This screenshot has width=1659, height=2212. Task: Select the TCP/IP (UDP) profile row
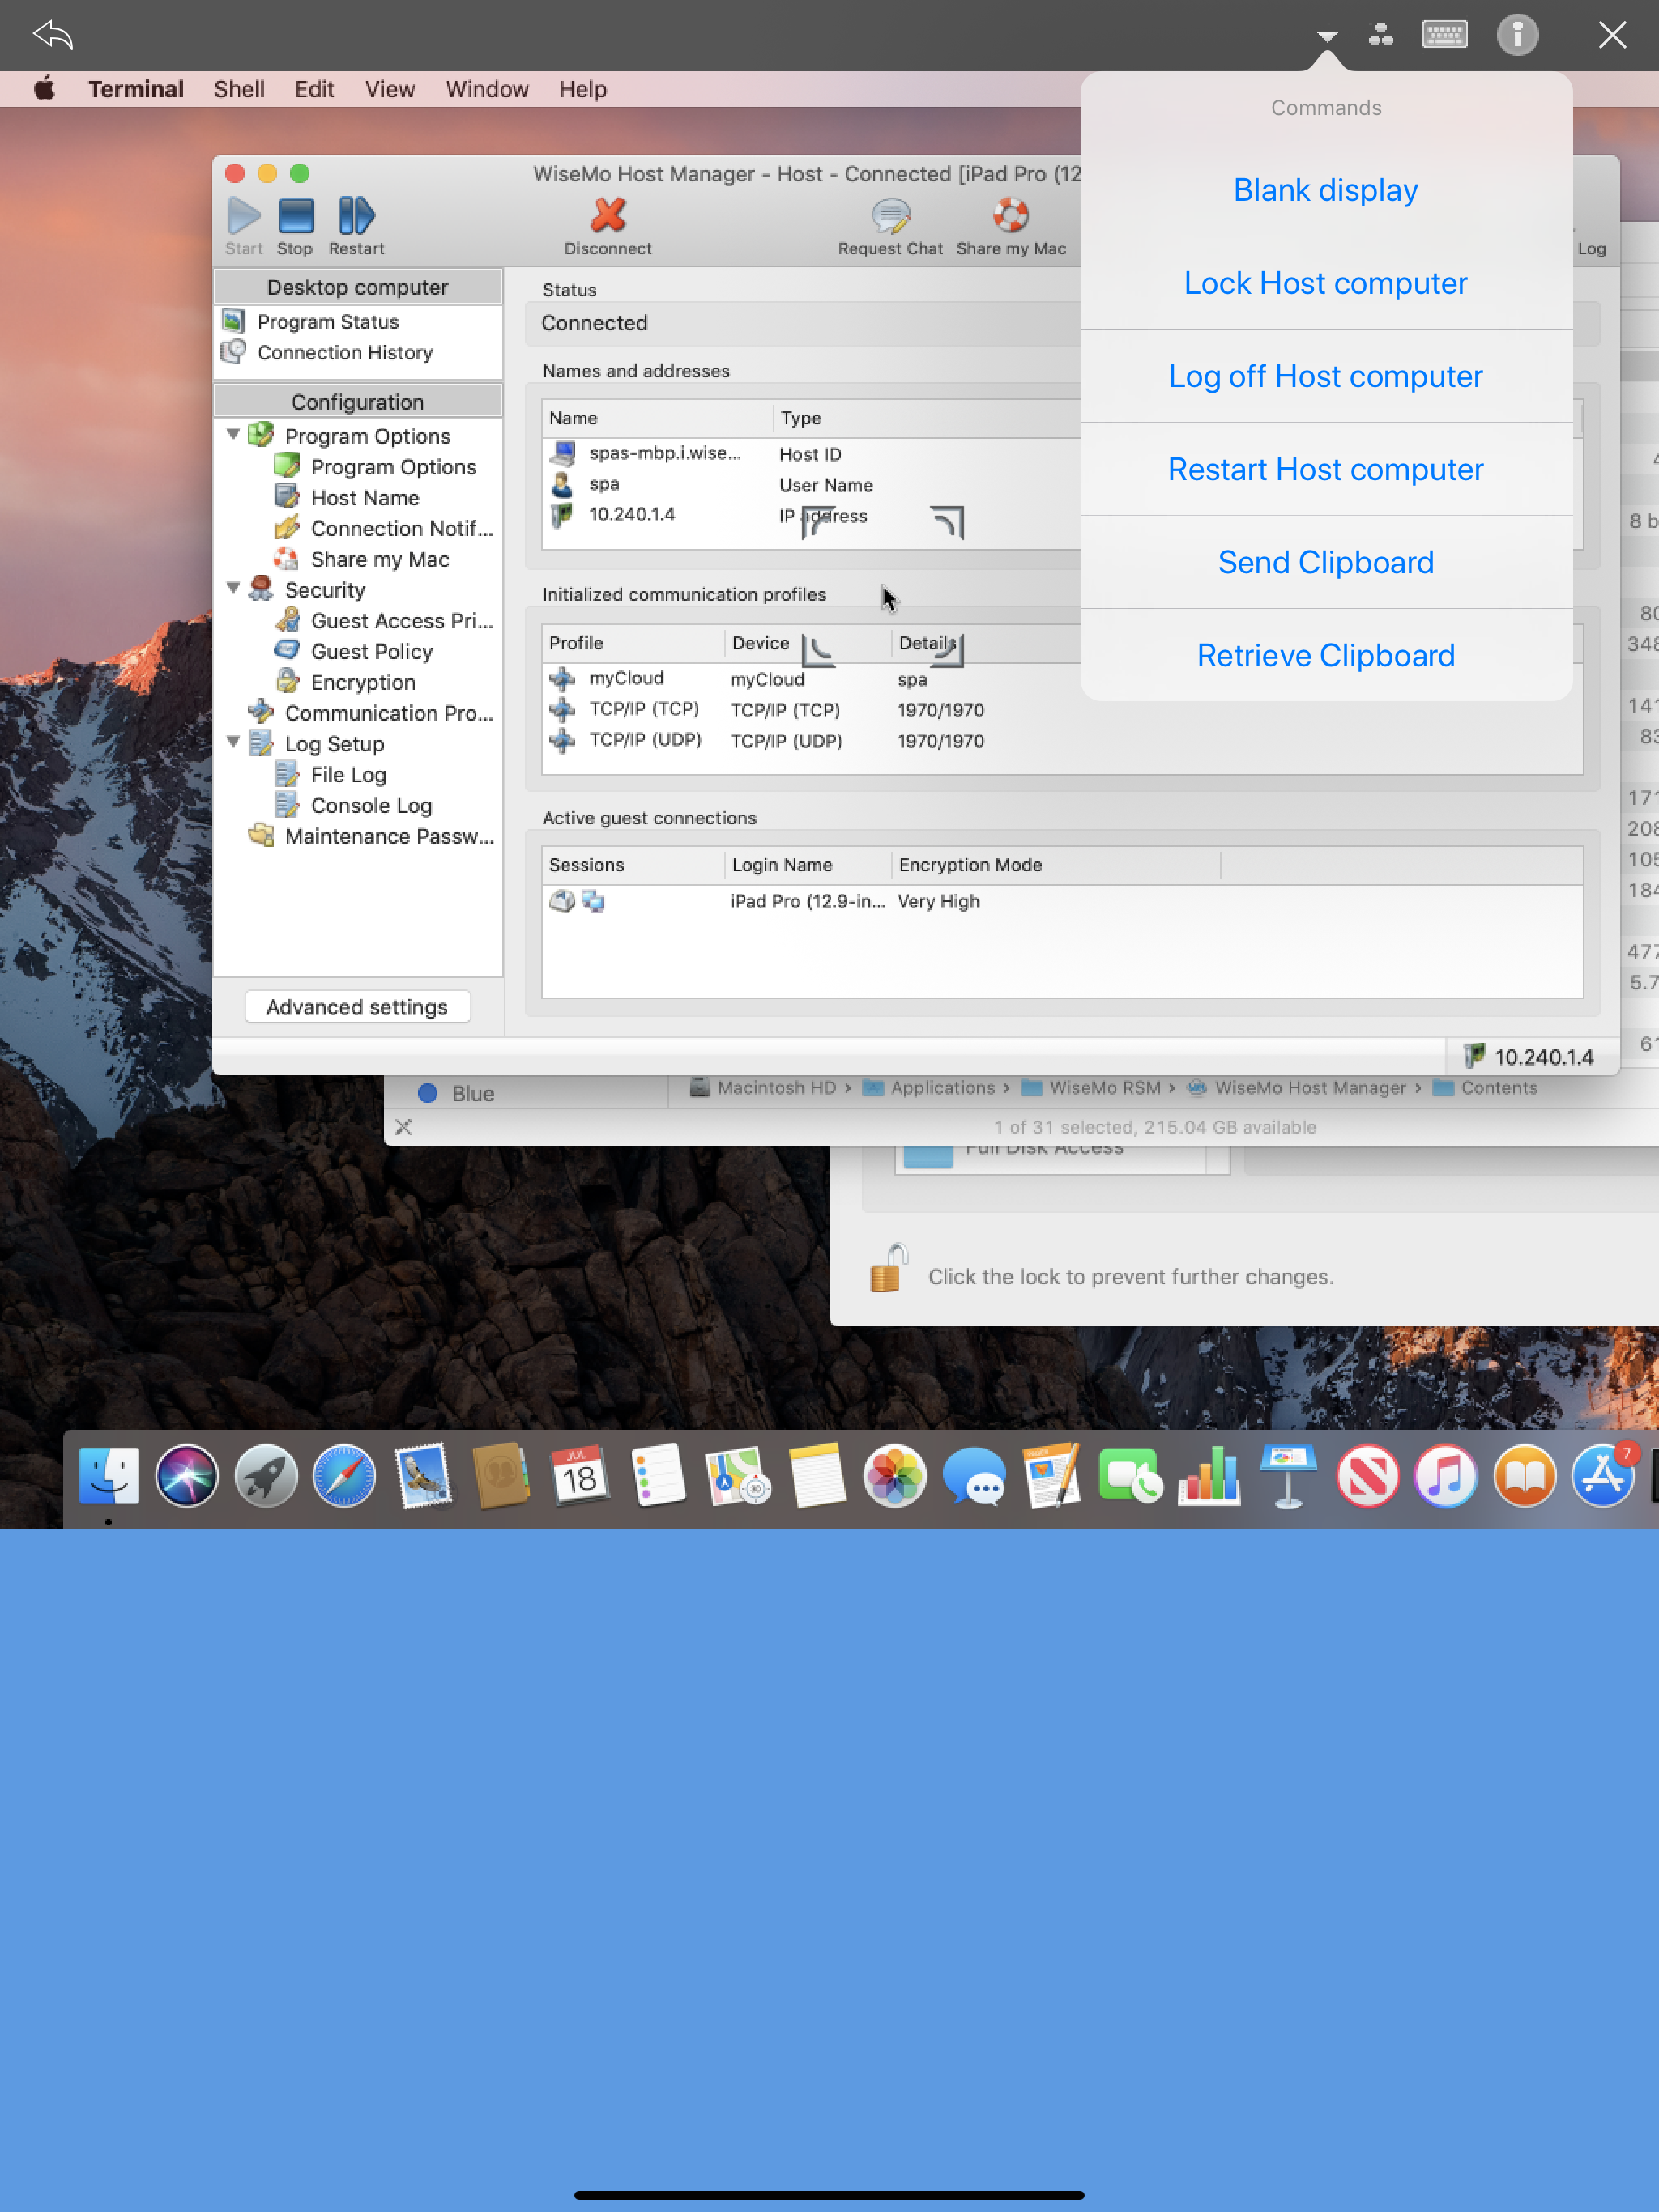(1062, 741)
